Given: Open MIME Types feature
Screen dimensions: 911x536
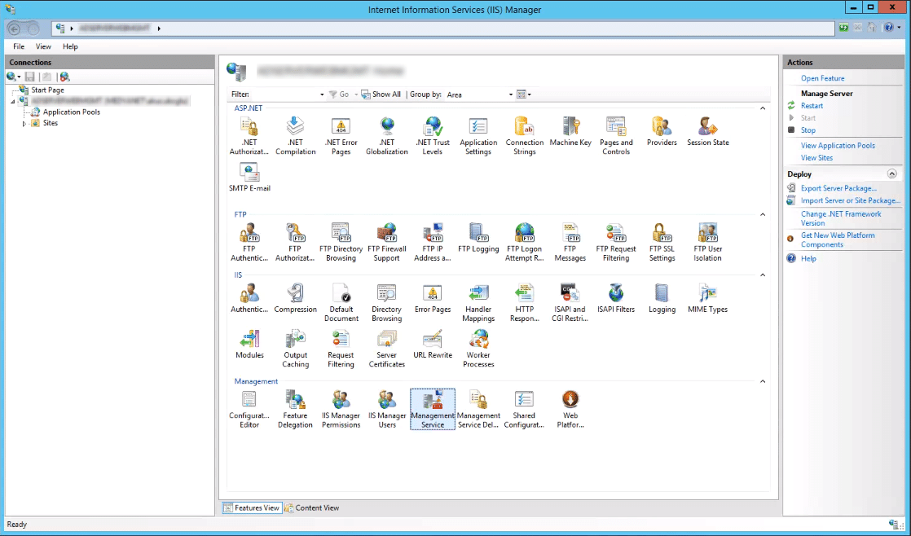Looking at the screenshot, I should point(707,298).
